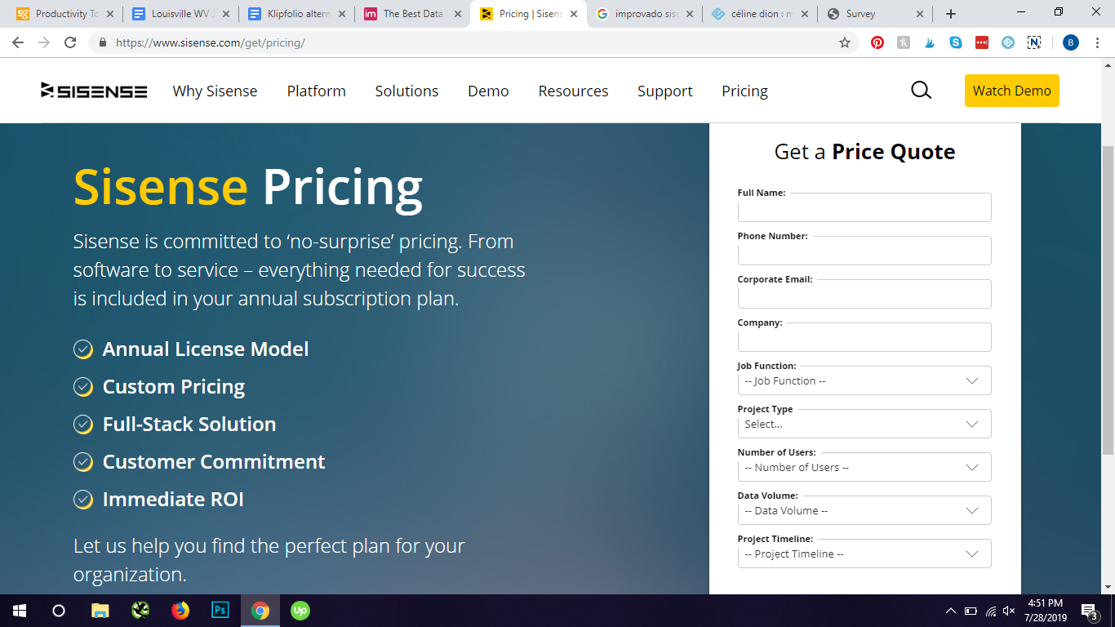Click the Sisense logo

pyautogui.click(x=94, y=91)
